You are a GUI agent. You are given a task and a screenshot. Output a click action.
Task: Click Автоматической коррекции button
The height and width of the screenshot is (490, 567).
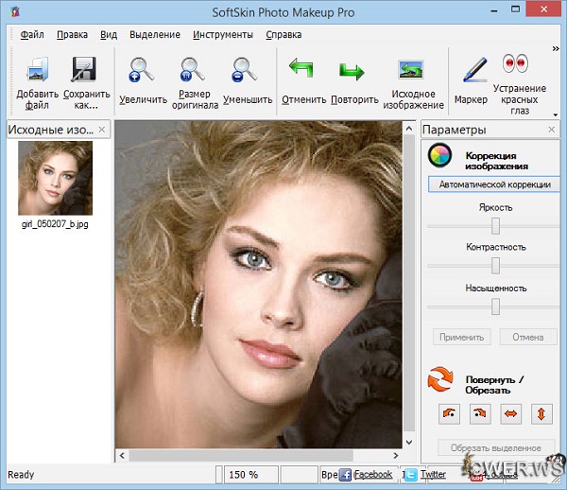[x=494, y=184]
